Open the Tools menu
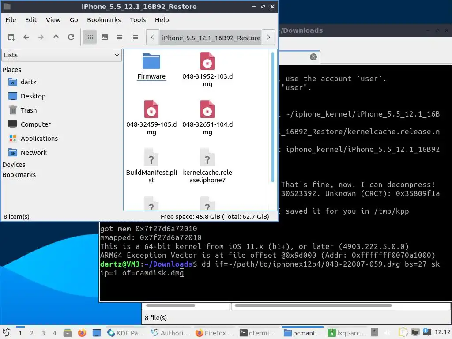Screen dimensions: 452x339 point(138,20)
